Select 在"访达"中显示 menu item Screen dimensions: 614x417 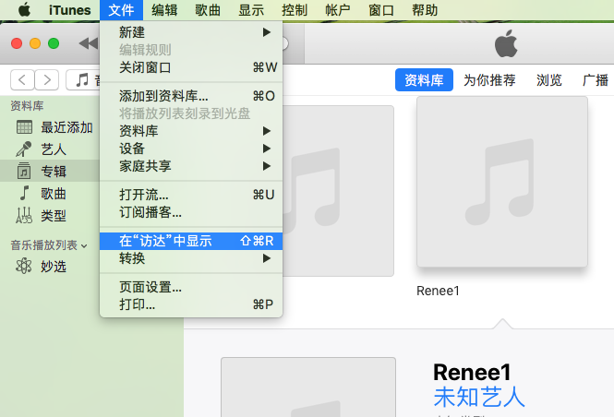click(191, 241)
